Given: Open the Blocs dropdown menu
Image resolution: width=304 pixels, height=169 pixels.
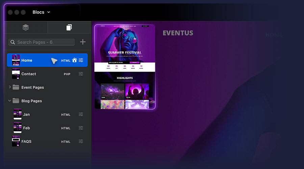Looking at the screenshot, I should [41, 12].
